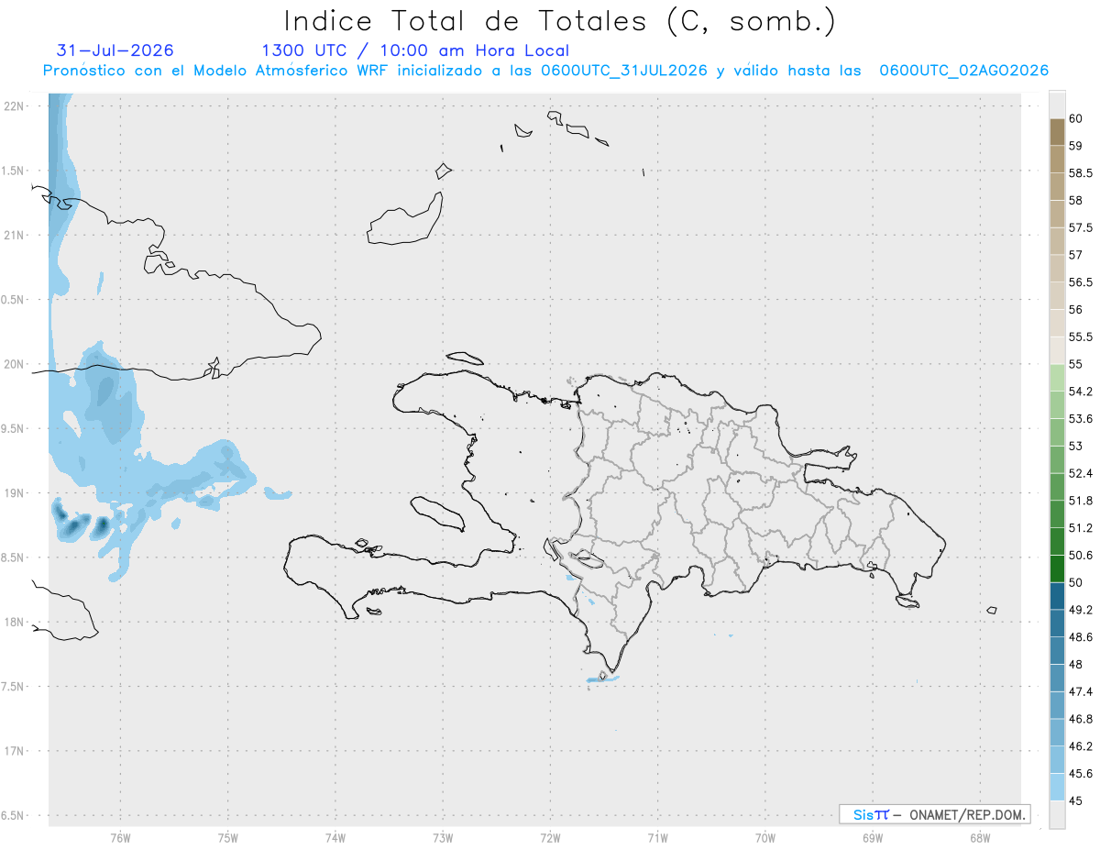Click the initialization time '0600UTC_31JUL2026'
The width and height of the screenshot is (1100, 850).
click(x=623, y=71)
